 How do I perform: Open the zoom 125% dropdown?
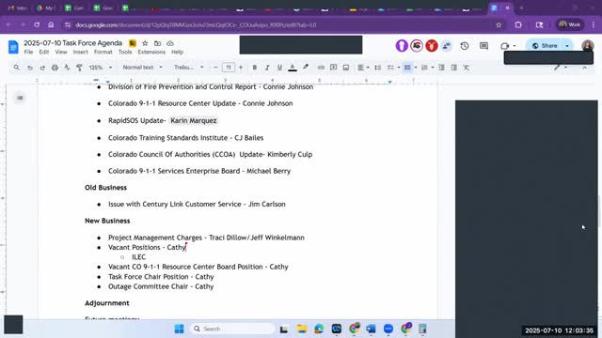[x=101, y=68]
